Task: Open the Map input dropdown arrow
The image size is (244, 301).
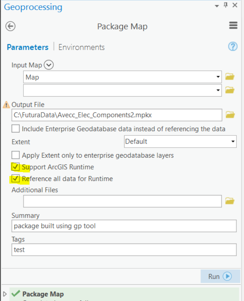Action: (x=218, y=77)
